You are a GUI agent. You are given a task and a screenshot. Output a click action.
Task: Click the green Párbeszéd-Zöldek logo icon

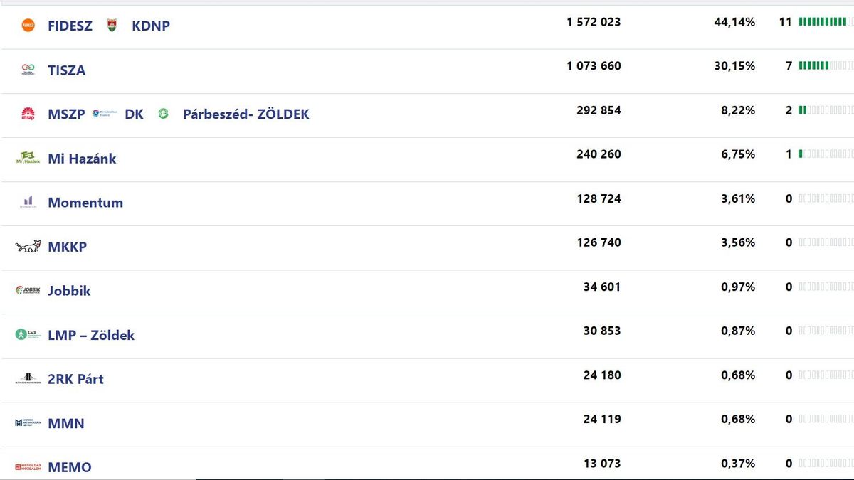pyautogui.click(x=163, y=114)
